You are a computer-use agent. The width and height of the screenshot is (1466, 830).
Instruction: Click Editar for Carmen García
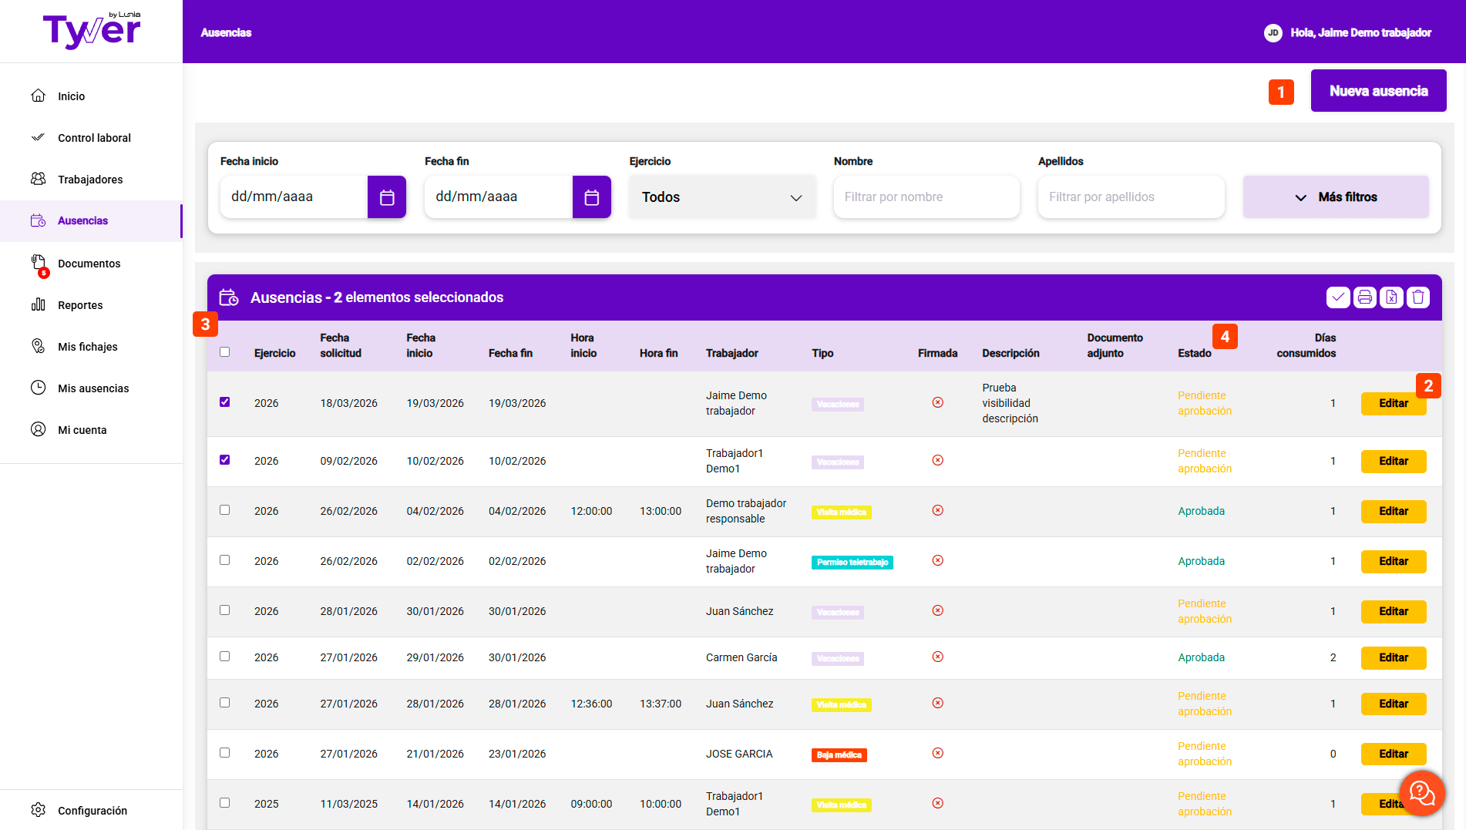1393,658
